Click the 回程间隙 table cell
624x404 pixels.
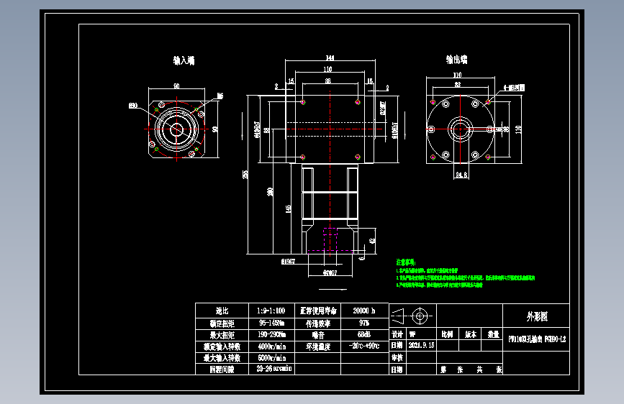click(222, 369)
